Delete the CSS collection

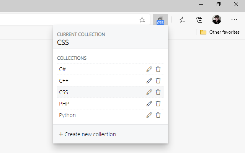[x=158, y=92]
